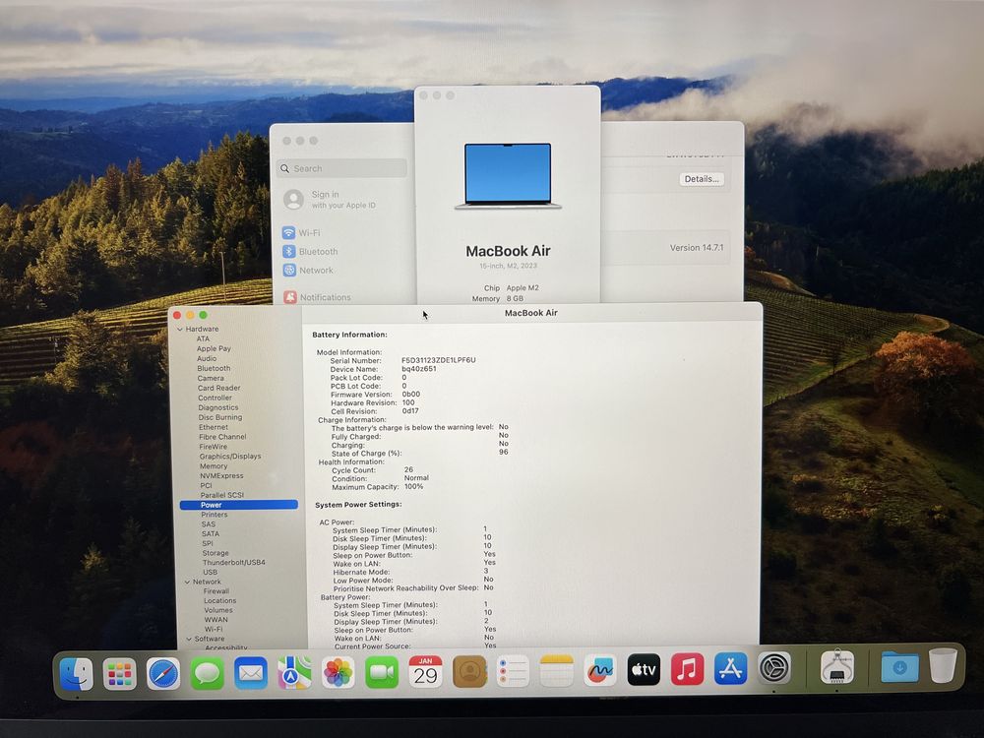
Task: Open System Settings from Dock
Action: tap(774, 668)
